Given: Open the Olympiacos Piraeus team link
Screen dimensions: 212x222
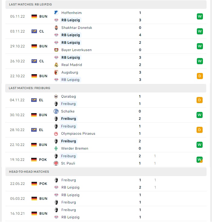Looking at the screenshot, I should 78,134.
